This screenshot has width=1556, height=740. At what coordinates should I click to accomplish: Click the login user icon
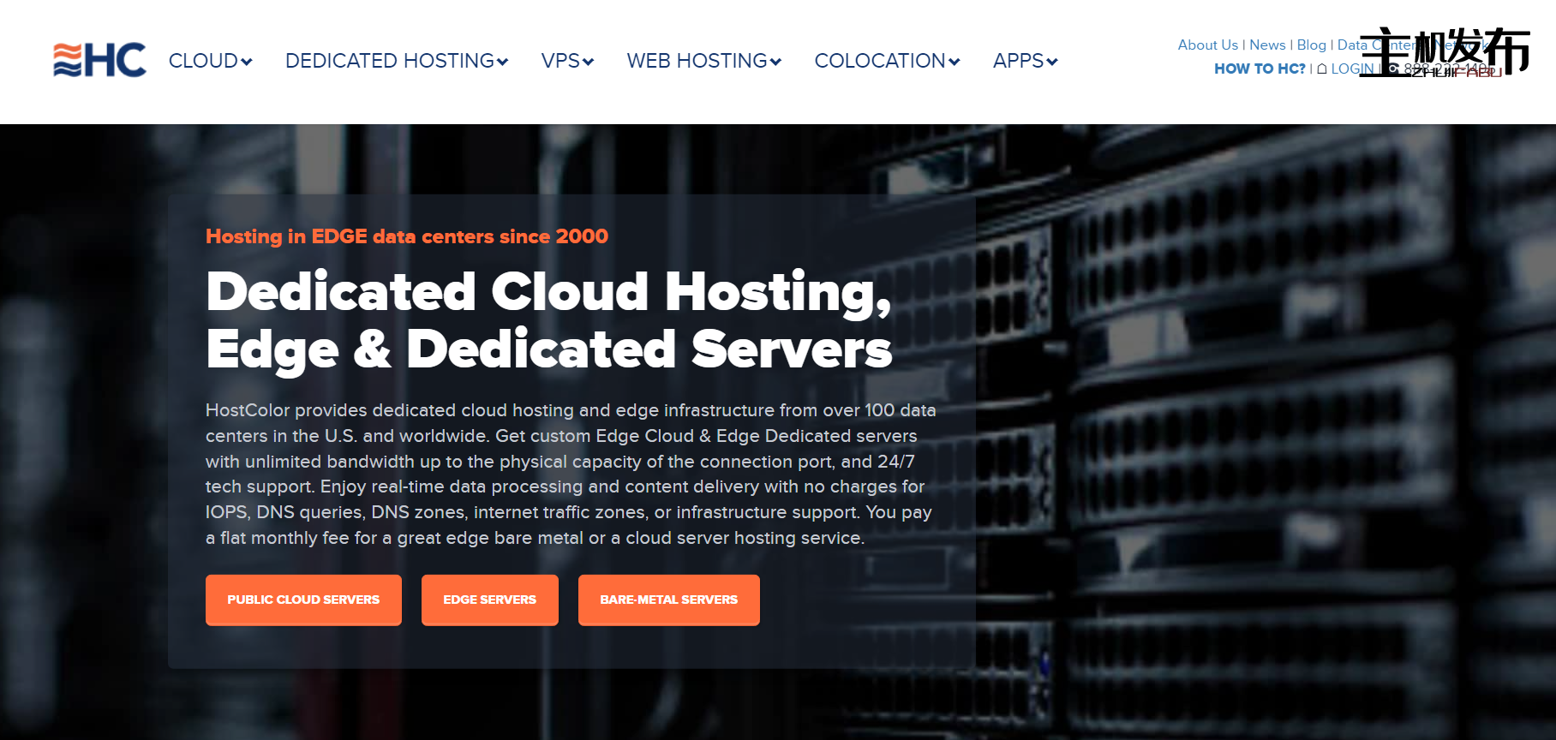[1322, 69]
